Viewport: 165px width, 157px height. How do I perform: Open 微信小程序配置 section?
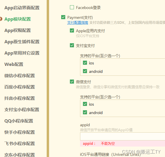tap(19, 76)
